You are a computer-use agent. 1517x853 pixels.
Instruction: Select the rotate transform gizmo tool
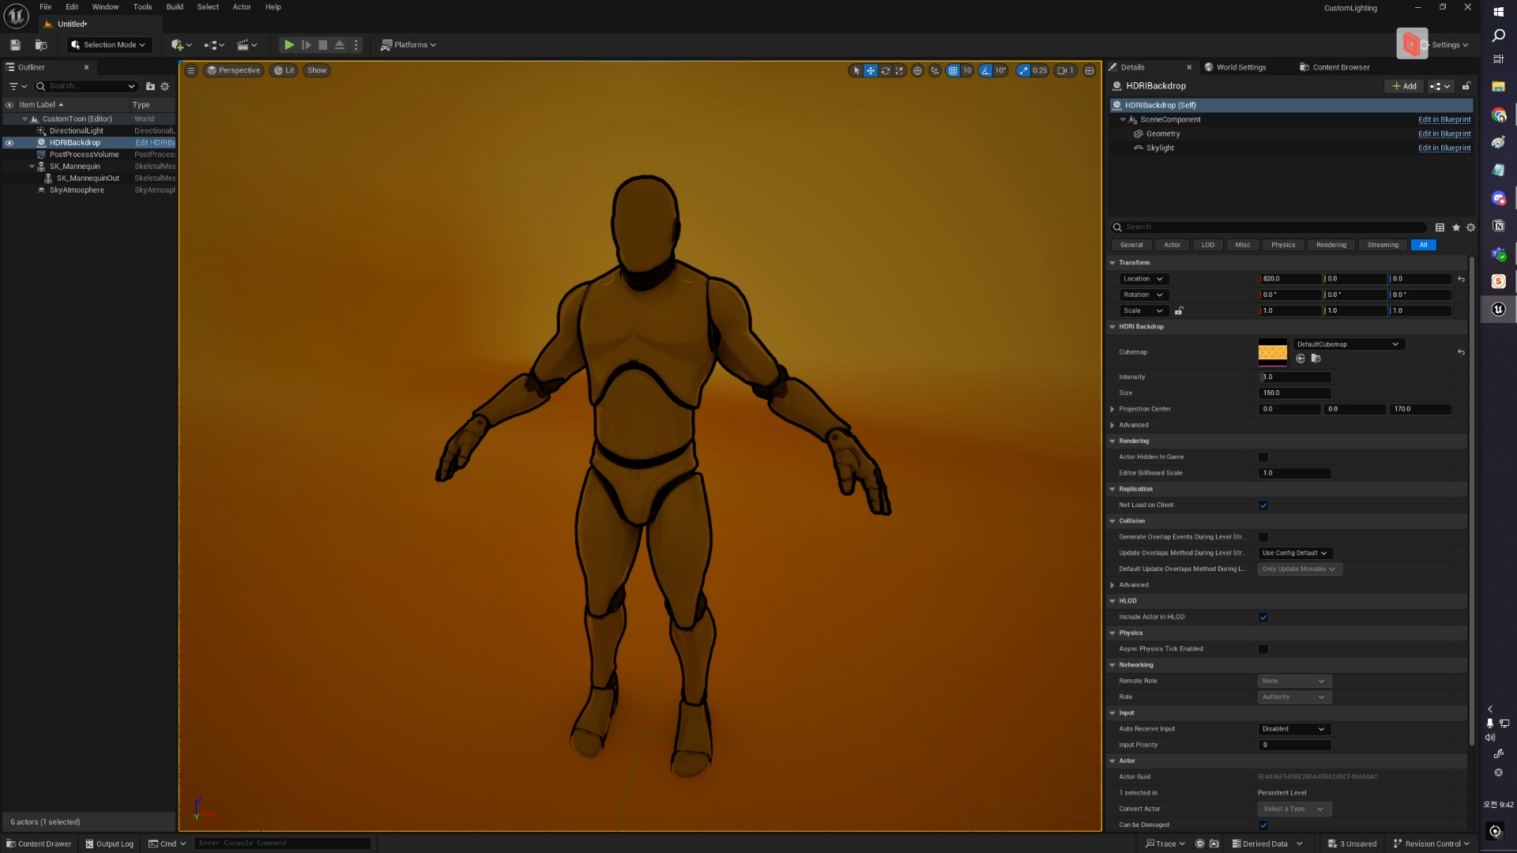click(885, 71)
